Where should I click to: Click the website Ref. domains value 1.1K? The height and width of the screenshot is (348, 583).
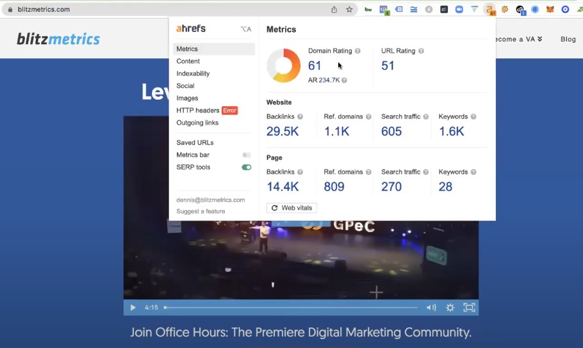336,132
